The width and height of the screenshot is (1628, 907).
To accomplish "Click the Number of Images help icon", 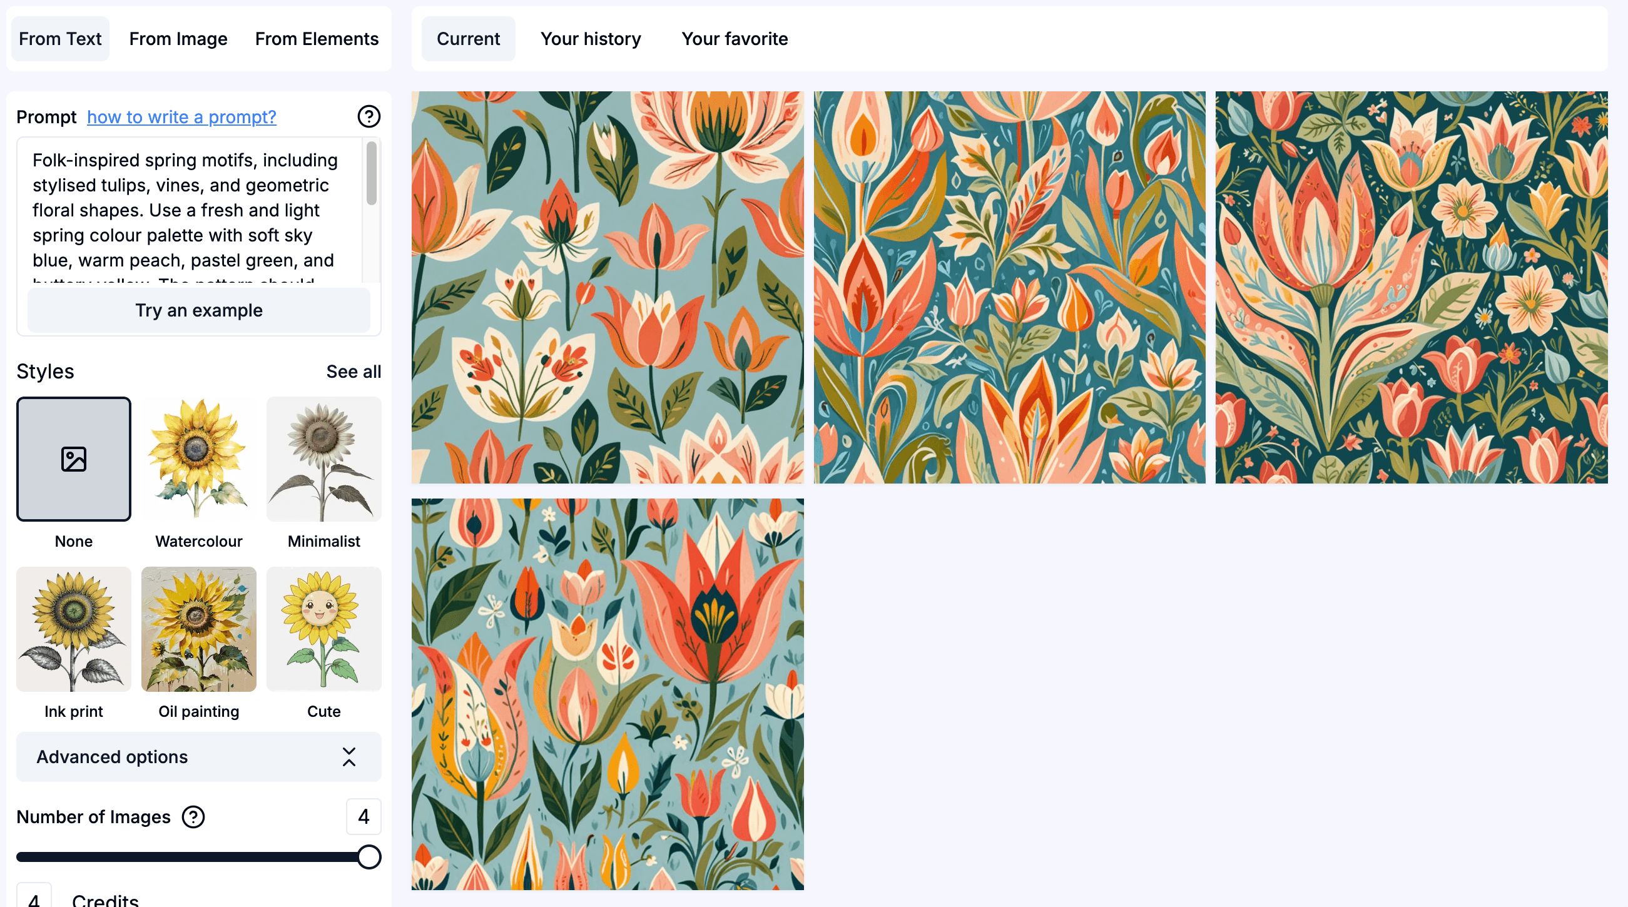I will point(193,817).
